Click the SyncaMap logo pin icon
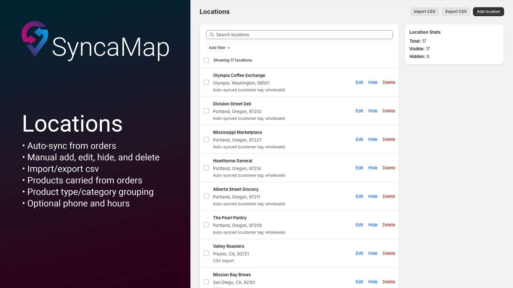The image size is (513, 288). pos(35,38)
